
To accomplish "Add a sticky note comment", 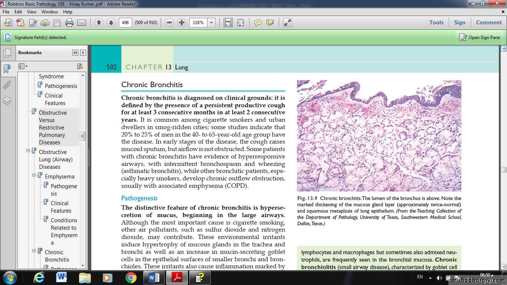I will (x=258, y=23).
